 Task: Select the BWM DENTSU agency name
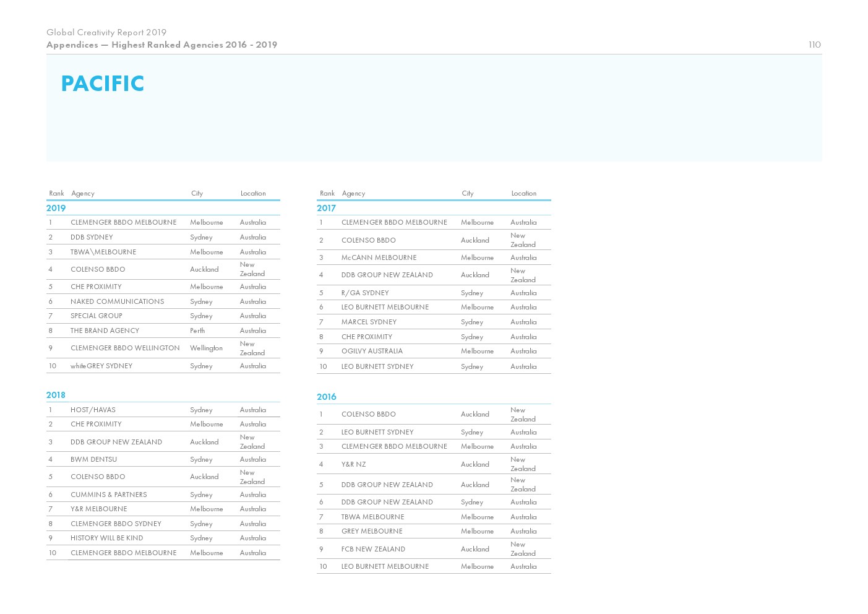93,459
